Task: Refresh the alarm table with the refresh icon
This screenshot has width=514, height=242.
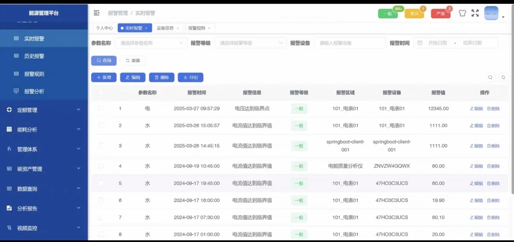Action: (x=502, y=77)
